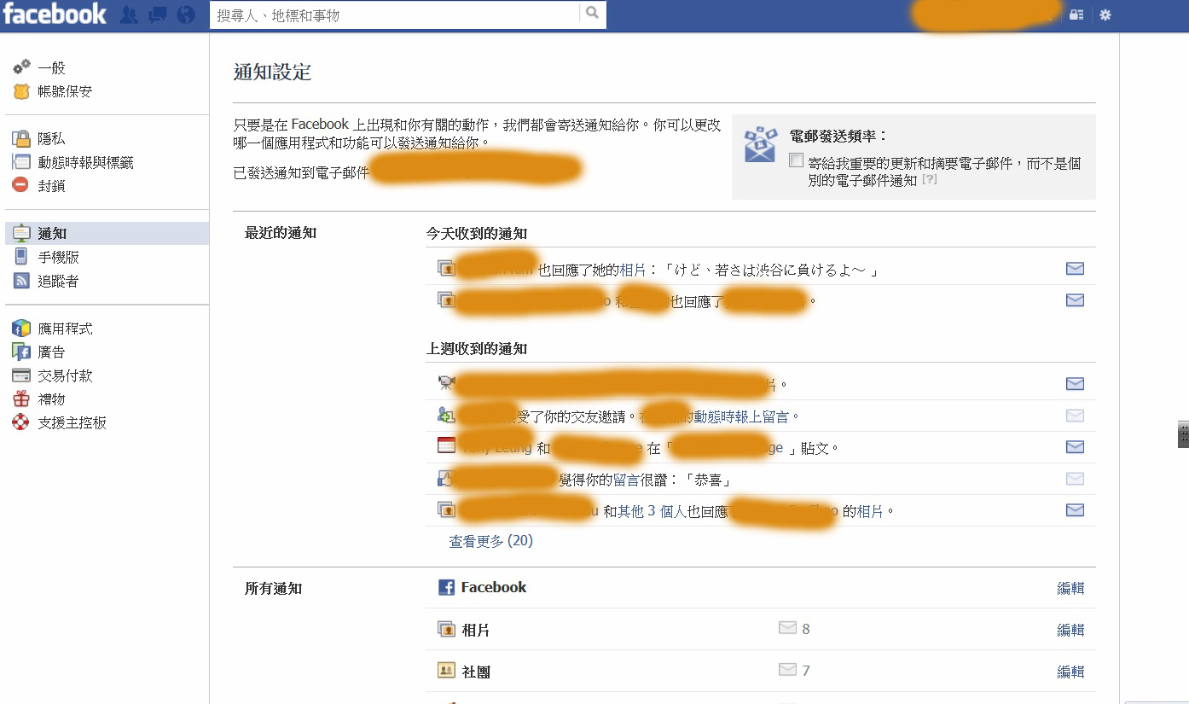Click the calendar icon beside 貼文 notification

(x=446, y=445)
